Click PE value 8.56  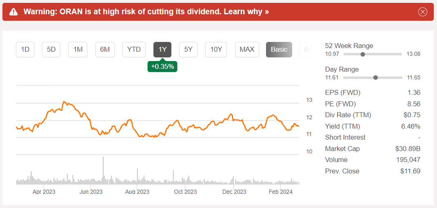click(414, 104)
